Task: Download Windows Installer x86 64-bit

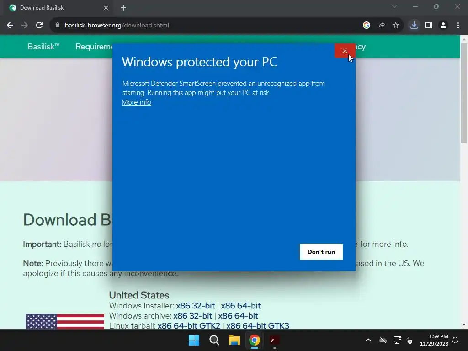Action: [240, 306]
